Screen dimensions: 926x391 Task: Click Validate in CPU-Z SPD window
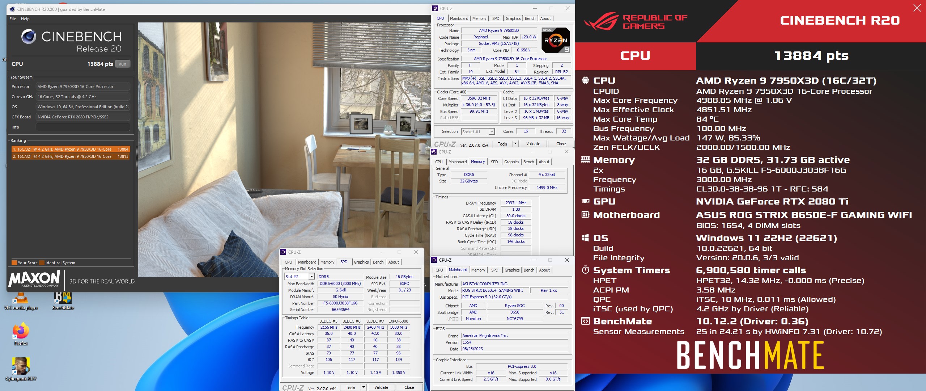(x=381, y=387)
